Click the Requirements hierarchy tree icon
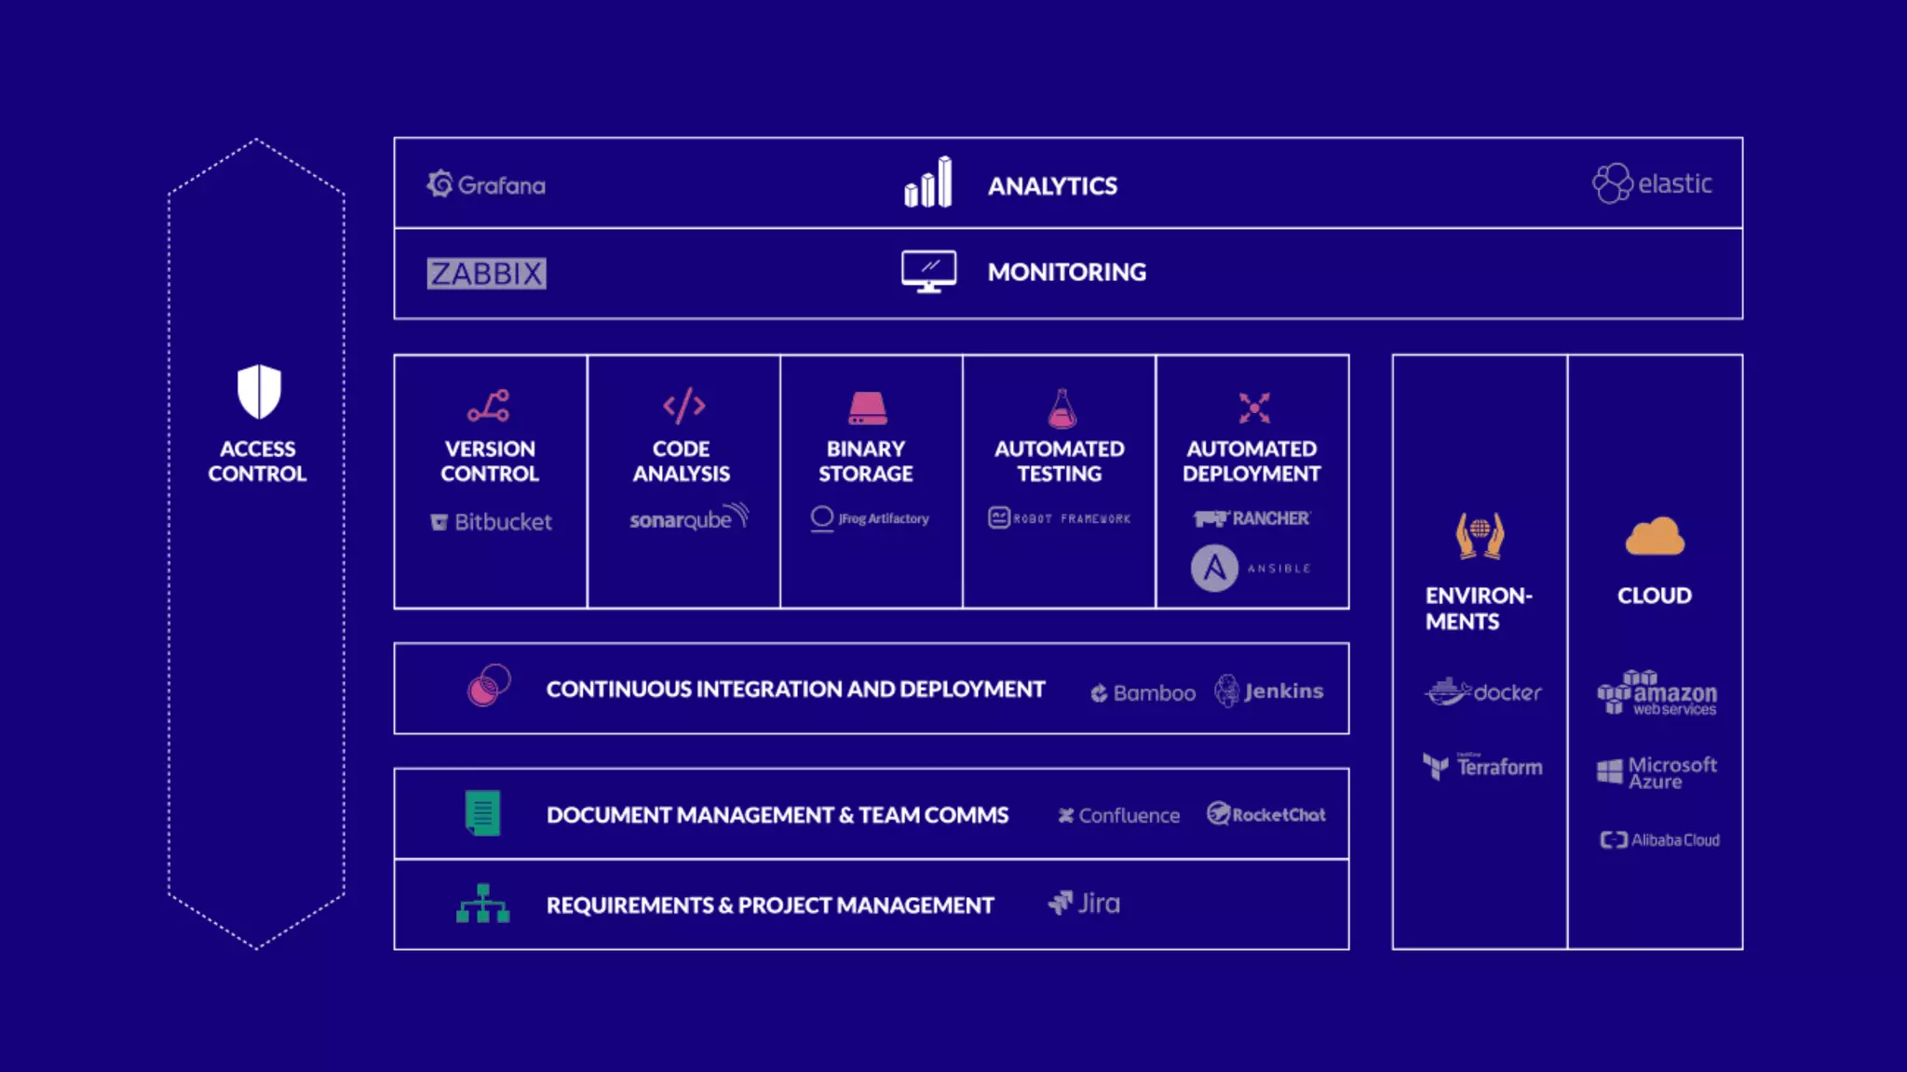 click(482, 904)
